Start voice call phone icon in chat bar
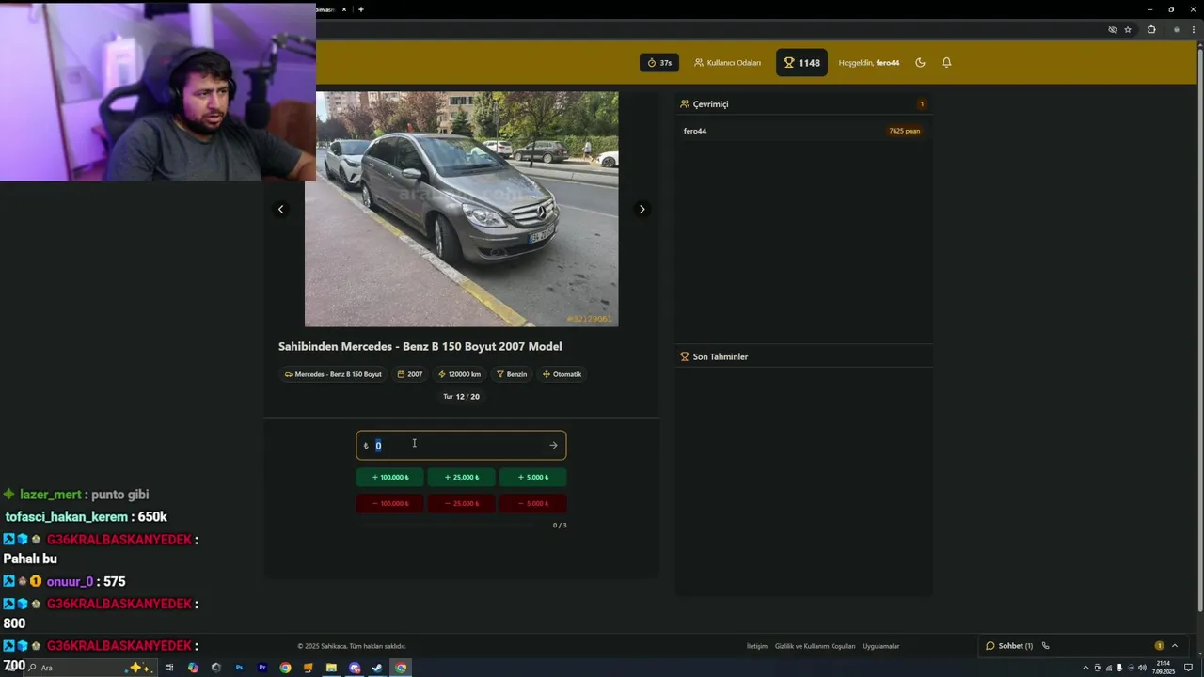1204x677 pixels. [1045, 646]
